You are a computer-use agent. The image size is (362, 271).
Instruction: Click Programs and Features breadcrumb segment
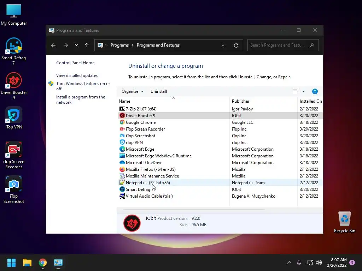(x=158, y=45)
